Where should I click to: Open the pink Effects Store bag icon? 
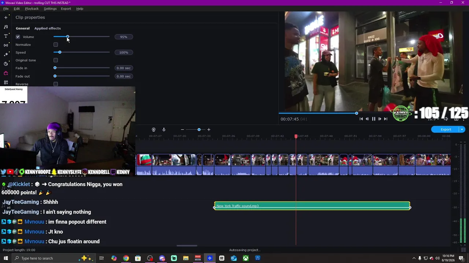6,73
